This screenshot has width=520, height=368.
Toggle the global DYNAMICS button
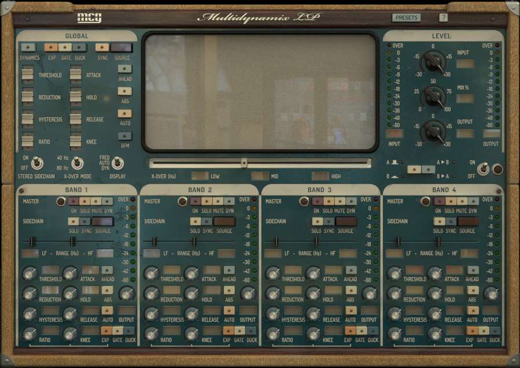[28, 48]
